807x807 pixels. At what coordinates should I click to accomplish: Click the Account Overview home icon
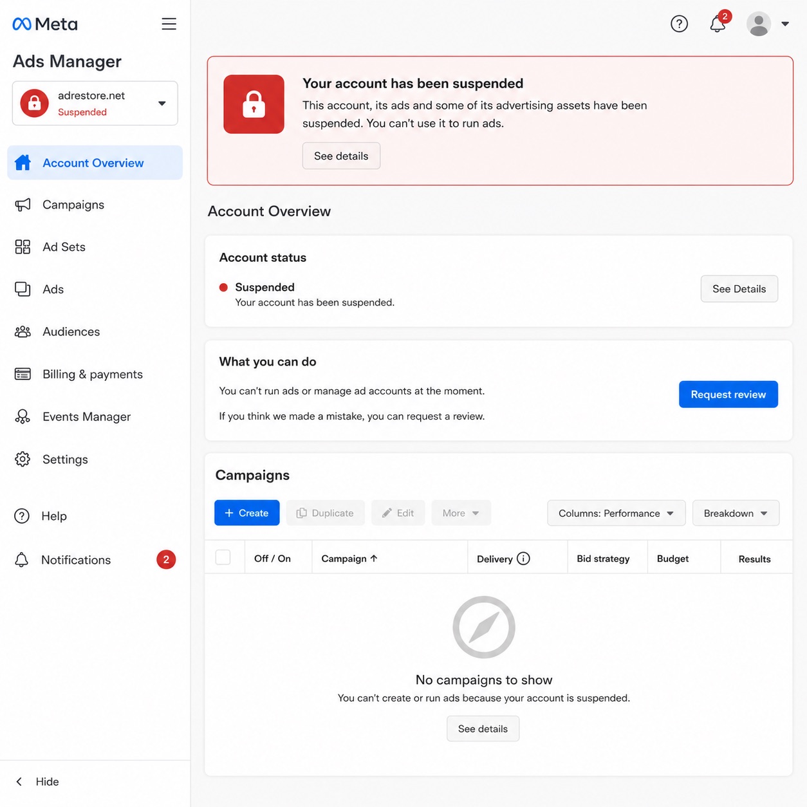click(23, 163)
